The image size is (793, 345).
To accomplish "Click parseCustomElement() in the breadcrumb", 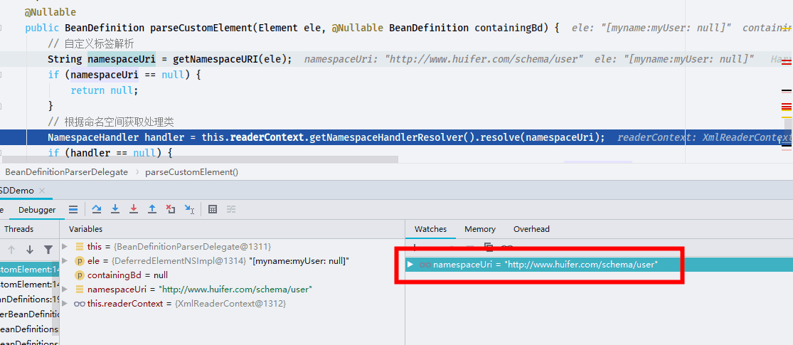I will click(x=192, y=172).
